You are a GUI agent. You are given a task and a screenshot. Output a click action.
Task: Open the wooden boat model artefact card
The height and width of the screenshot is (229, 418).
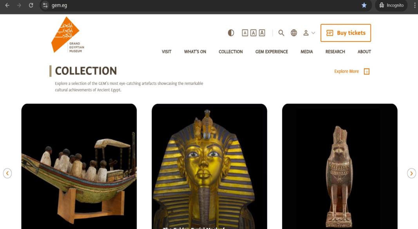coord(79,166)
